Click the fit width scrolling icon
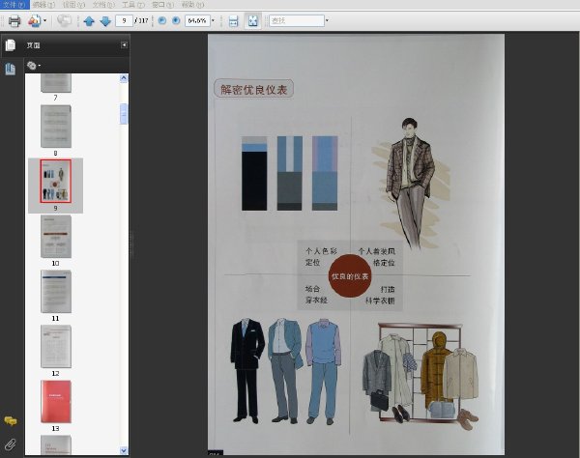The height and width of the screenshot is (458, 580). pyautogui.click(x=233, y=20)
